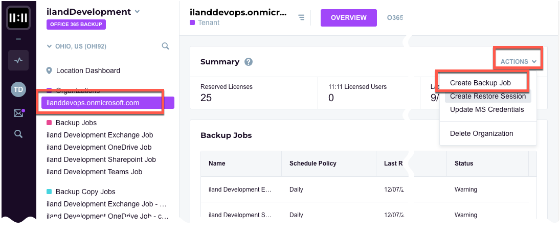The image size is (560, 235).
Task: Select Update MS Credentials
Action: 486,109
